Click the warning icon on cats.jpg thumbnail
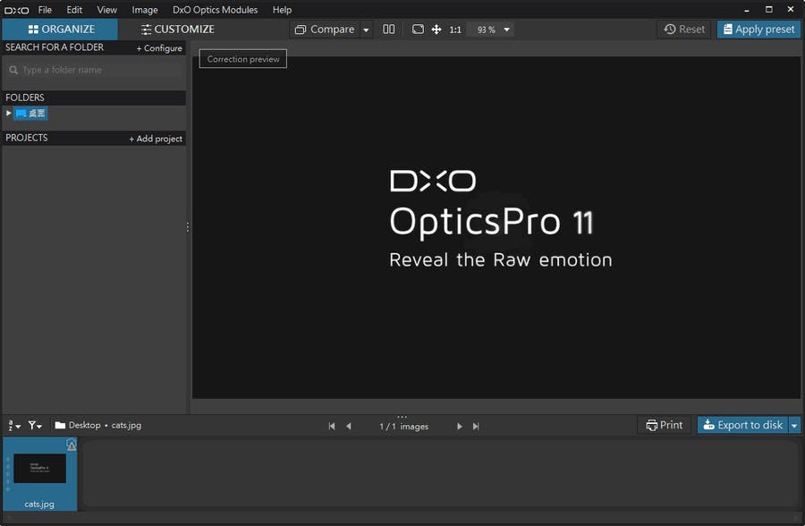The image size is (805, 526). pyautogui.click(x=72, y=445)
